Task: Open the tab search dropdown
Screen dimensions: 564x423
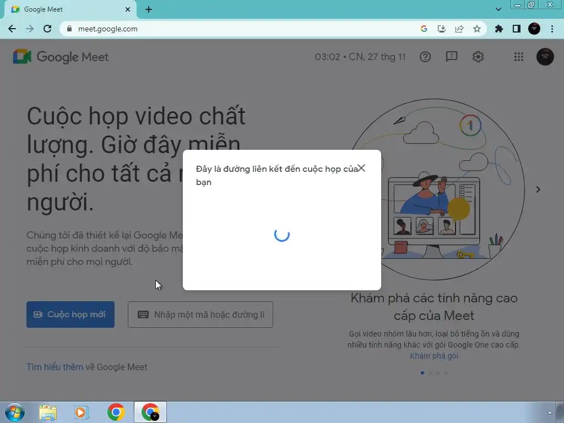Action: (498, 9)
